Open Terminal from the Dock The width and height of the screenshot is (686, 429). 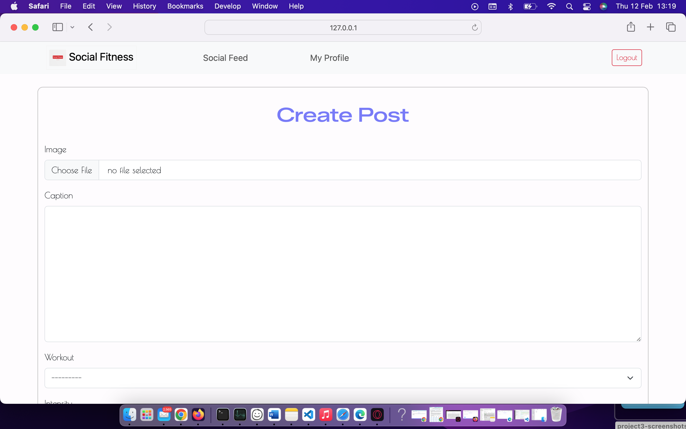[x=222, y=415]
